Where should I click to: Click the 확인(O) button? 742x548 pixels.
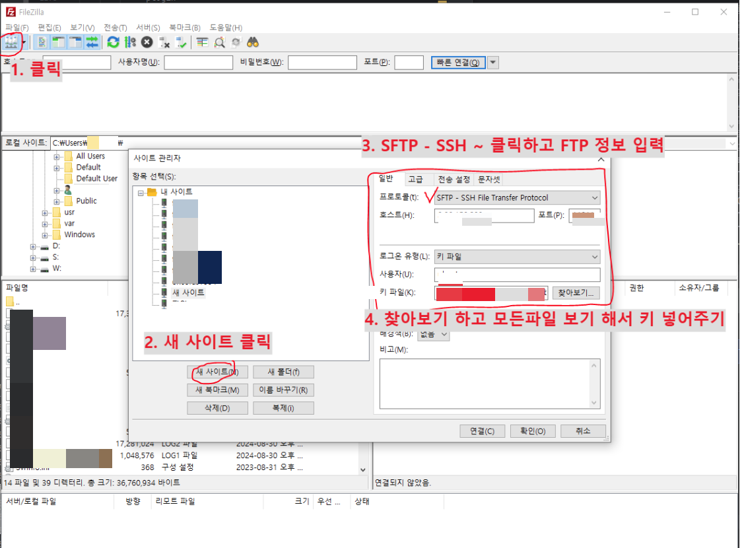pyautogui.click(x=533, y=431)
